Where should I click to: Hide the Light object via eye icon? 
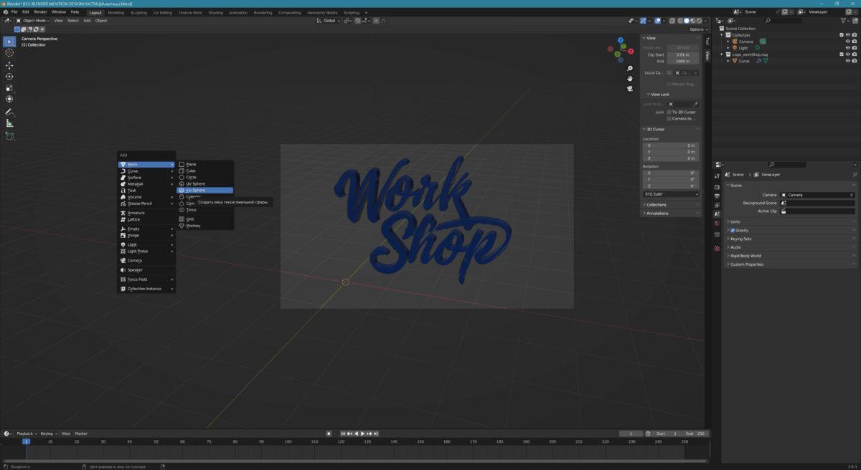(847, 48)
